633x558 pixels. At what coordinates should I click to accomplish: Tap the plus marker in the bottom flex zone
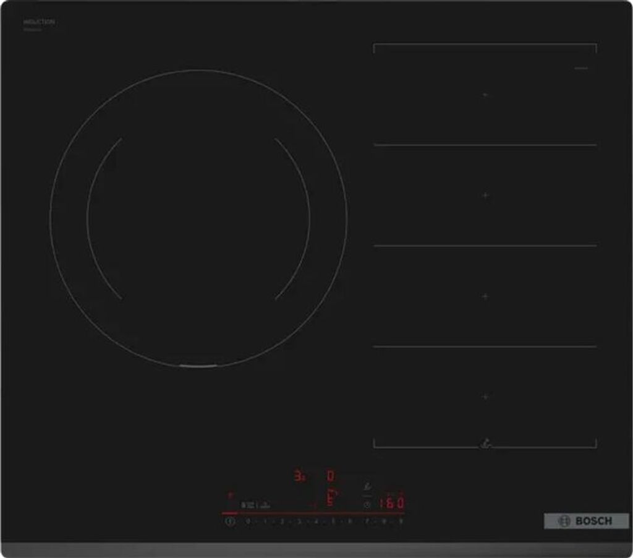485,397
